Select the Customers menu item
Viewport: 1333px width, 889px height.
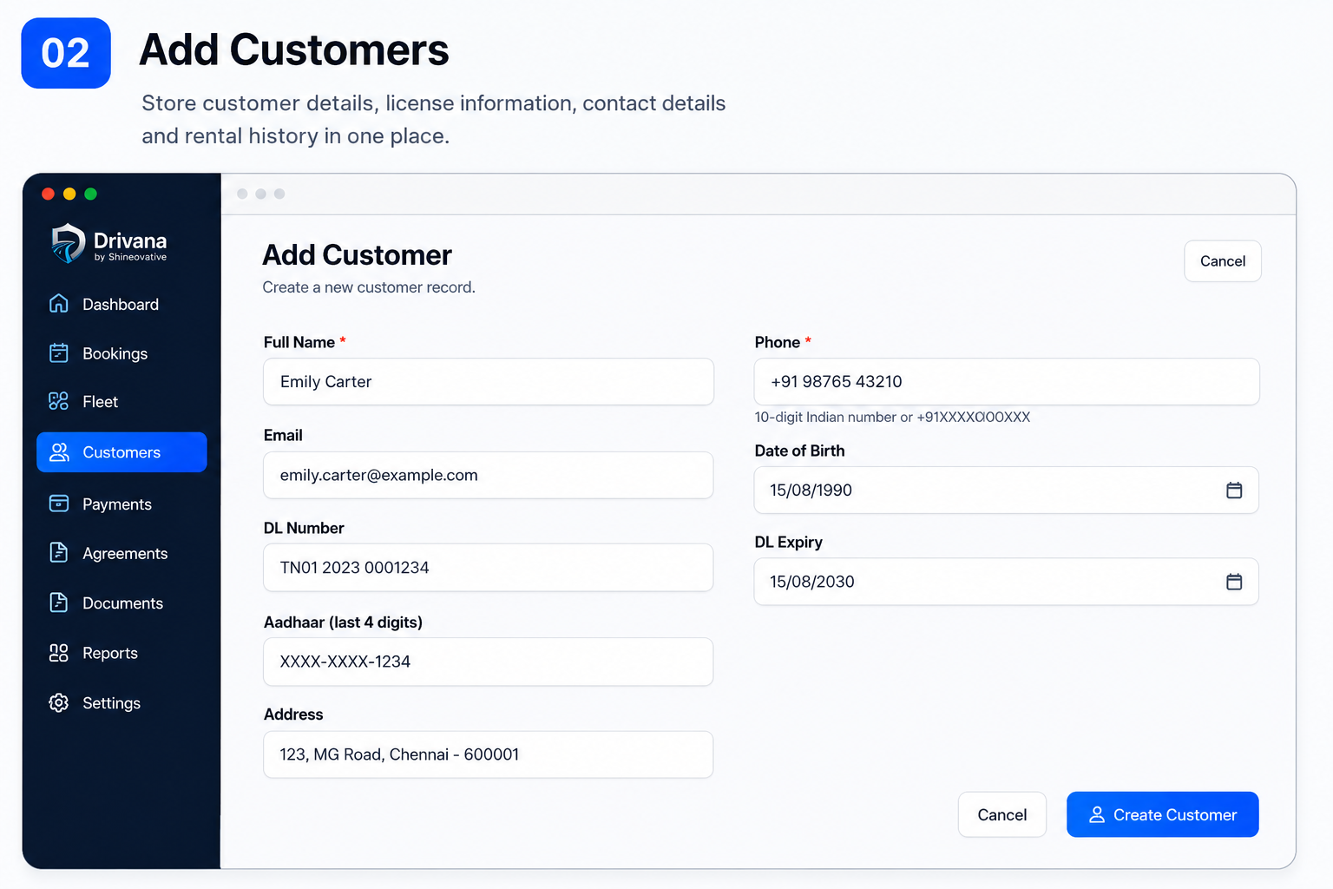click(121, 452)
